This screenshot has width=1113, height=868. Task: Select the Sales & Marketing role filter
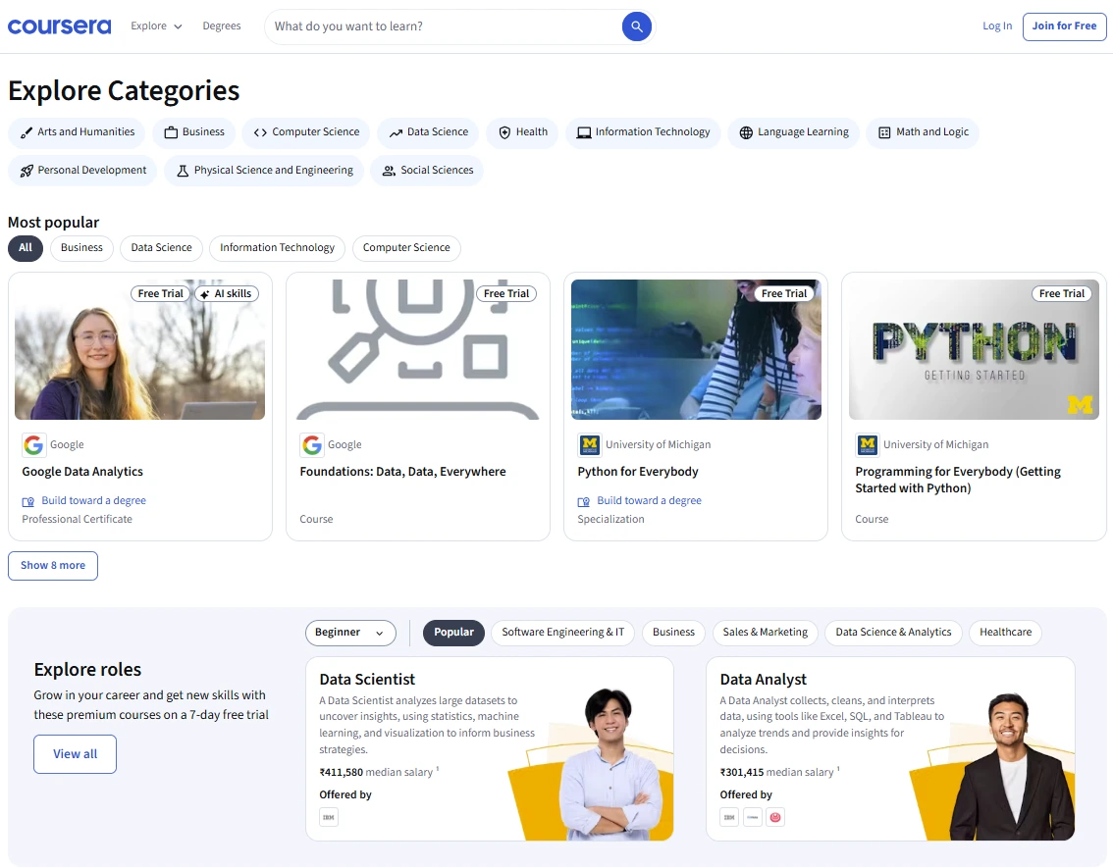point(765,632)
